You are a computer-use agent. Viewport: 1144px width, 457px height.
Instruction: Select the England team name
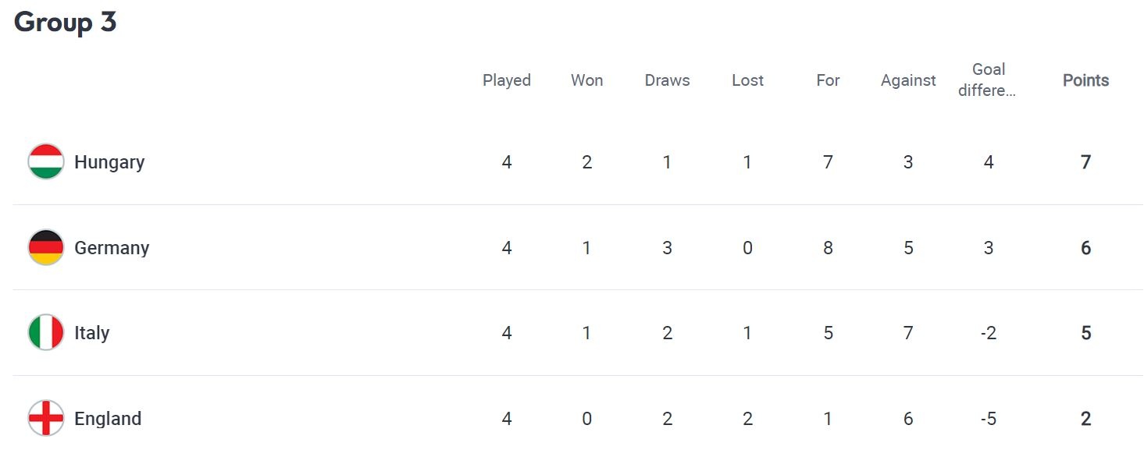[x=108, y=419]
